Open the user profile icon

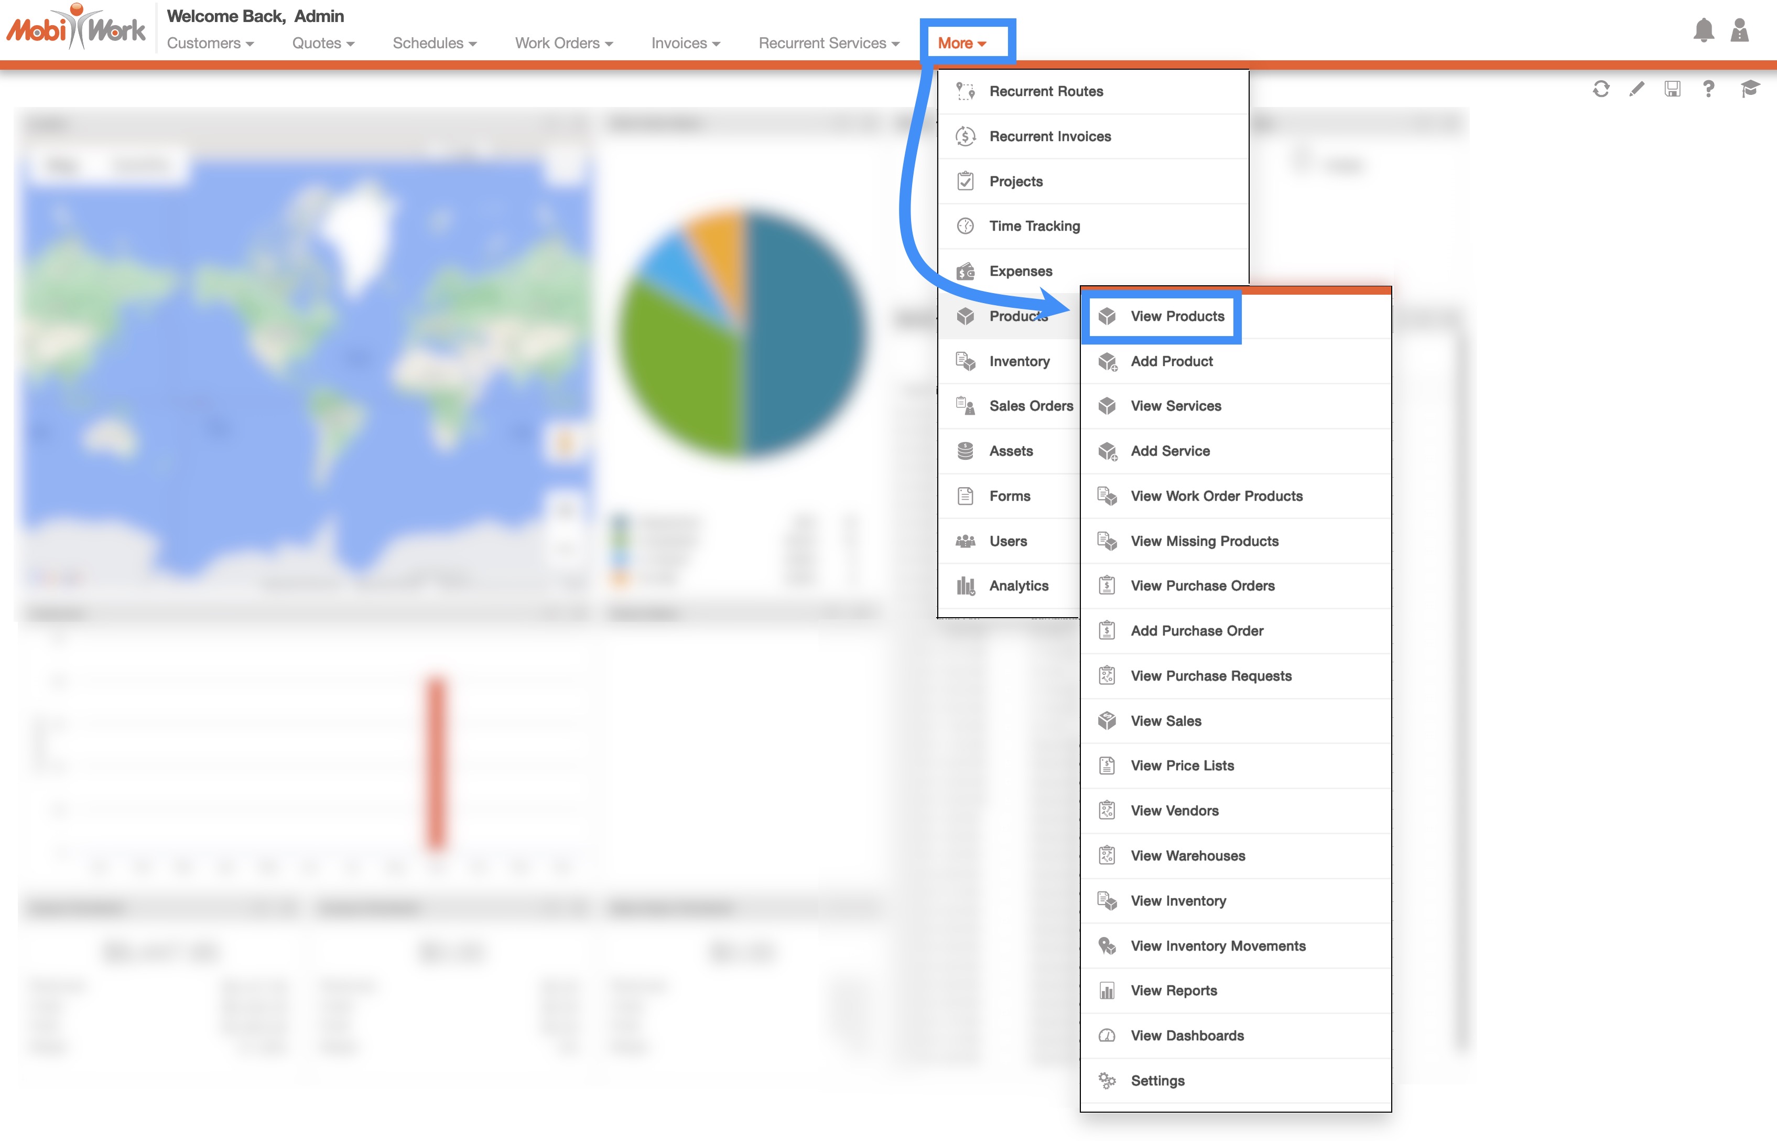(x=1739, y=30)
